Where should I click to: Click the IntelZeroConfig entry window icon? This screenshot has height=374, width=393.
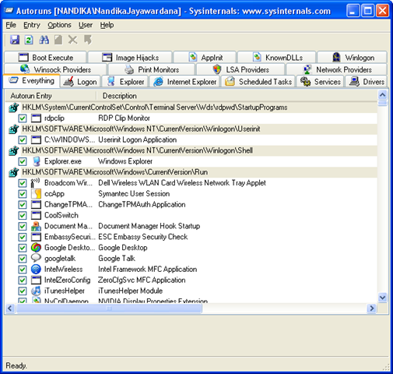click(x=36, y=280)
